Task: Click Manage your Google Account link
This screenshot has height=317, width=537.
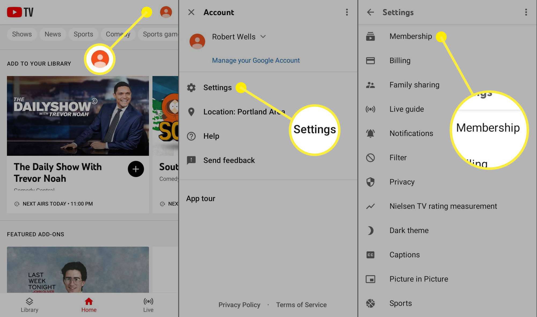Action: pyautogui.click(x=256, y=60)
